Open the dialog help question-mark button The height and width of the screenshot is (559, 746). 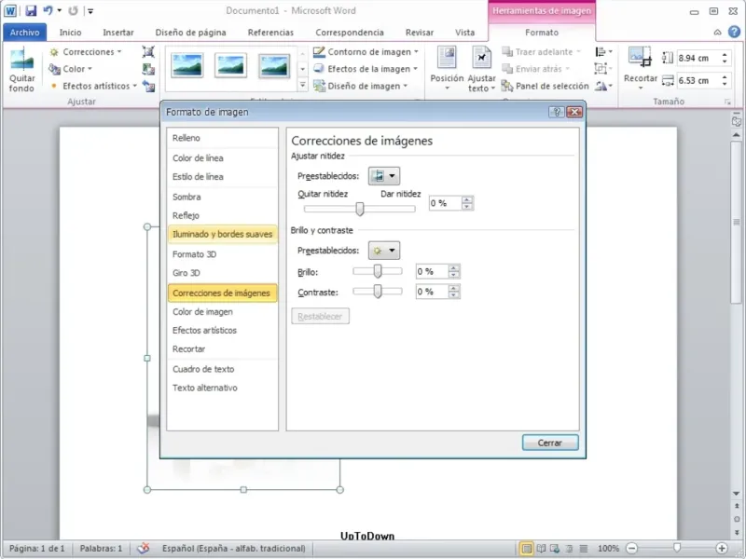point(556,112)
